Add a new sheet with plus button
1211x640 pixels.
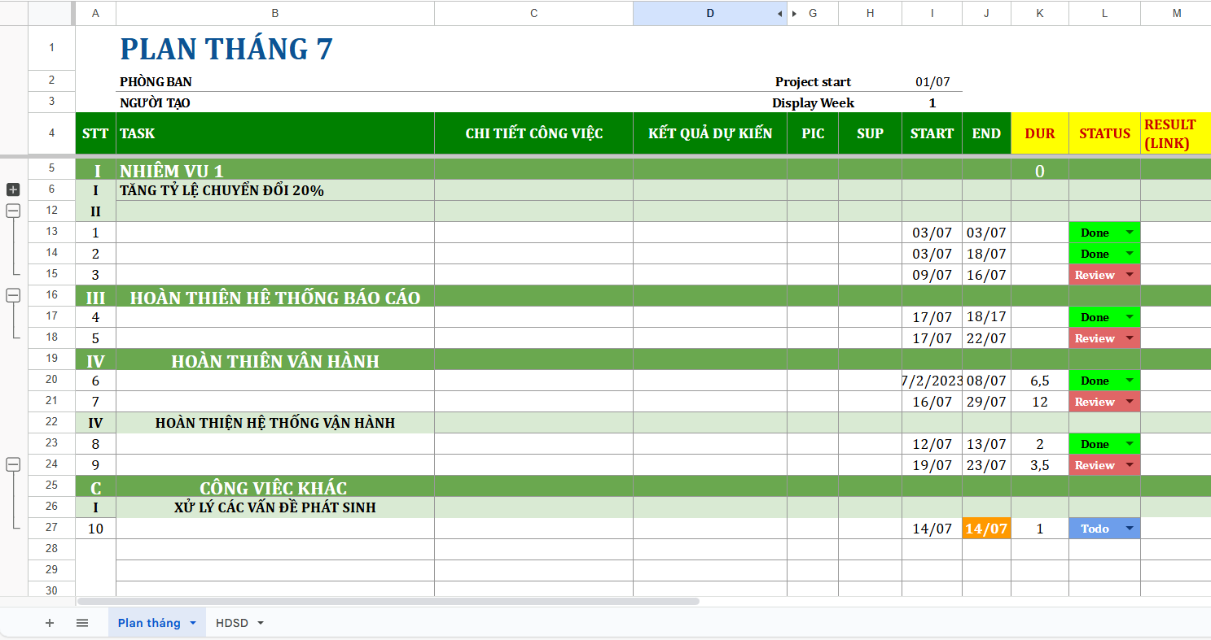point(50,623)
